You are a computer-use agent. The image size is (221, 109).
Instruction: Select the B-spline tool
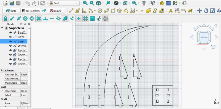126,11
